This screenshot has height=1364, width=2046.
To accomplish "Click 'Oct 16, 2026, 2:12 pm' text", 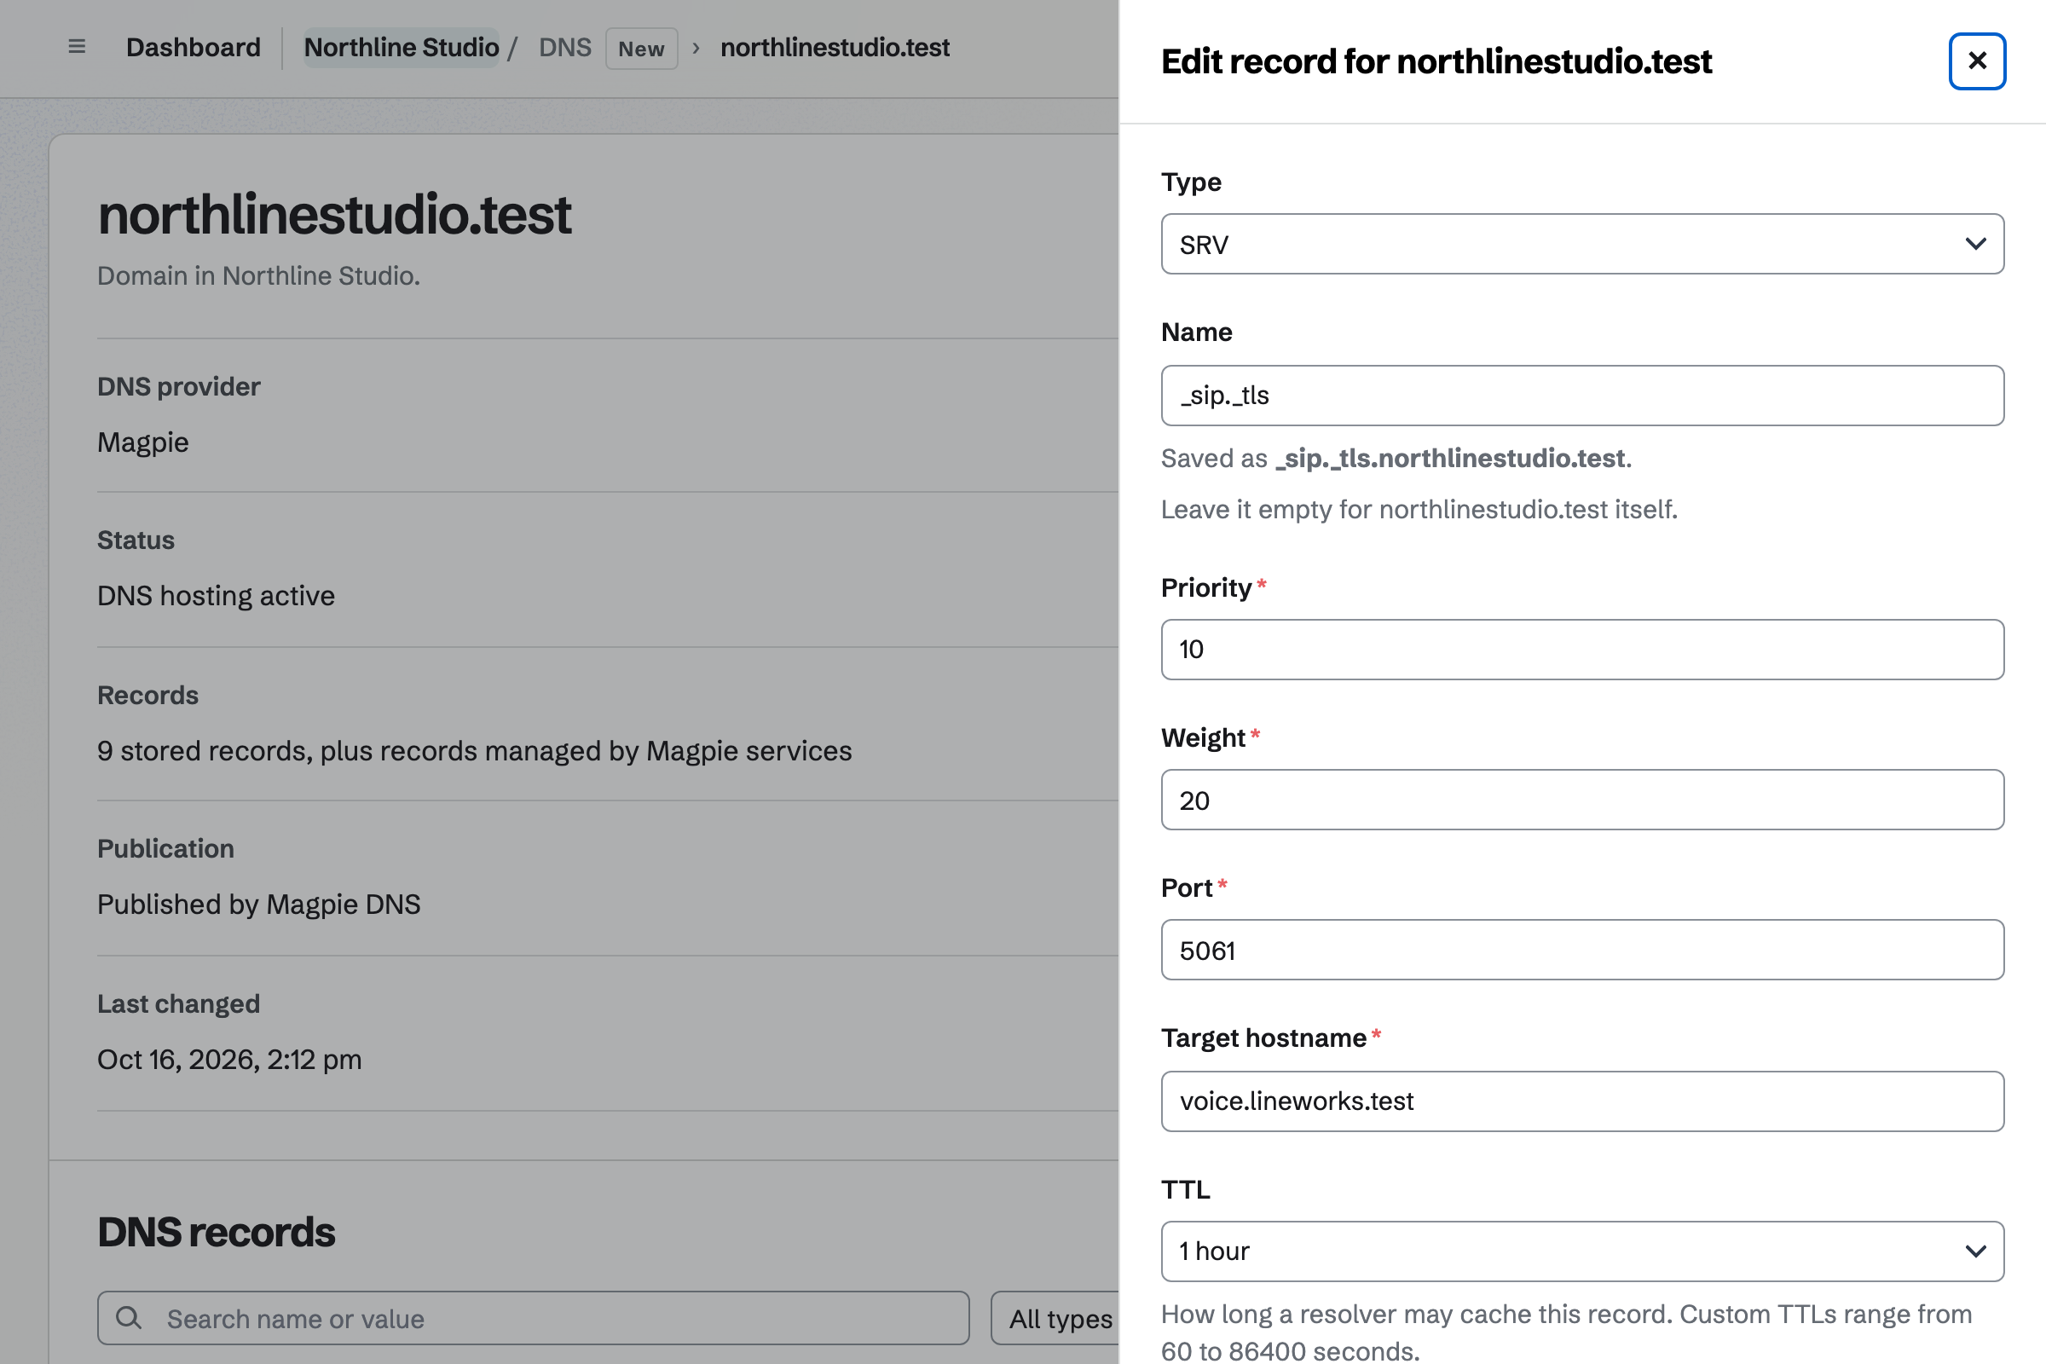I will coord(229,1060).
